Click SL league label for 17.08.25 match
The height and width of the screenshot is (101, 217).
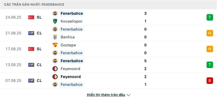pos(39,49)
